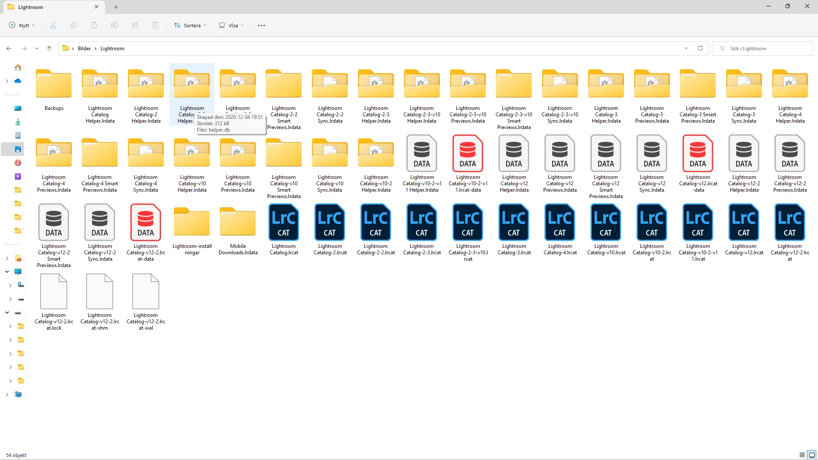The image size is (818, 460).
Task: Switch to details list view in status bar
Action: pos(802,455)
